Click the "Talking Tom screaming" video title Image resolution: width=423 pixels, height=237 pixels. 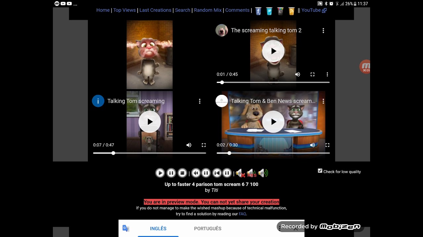click(x=136, y=101)
